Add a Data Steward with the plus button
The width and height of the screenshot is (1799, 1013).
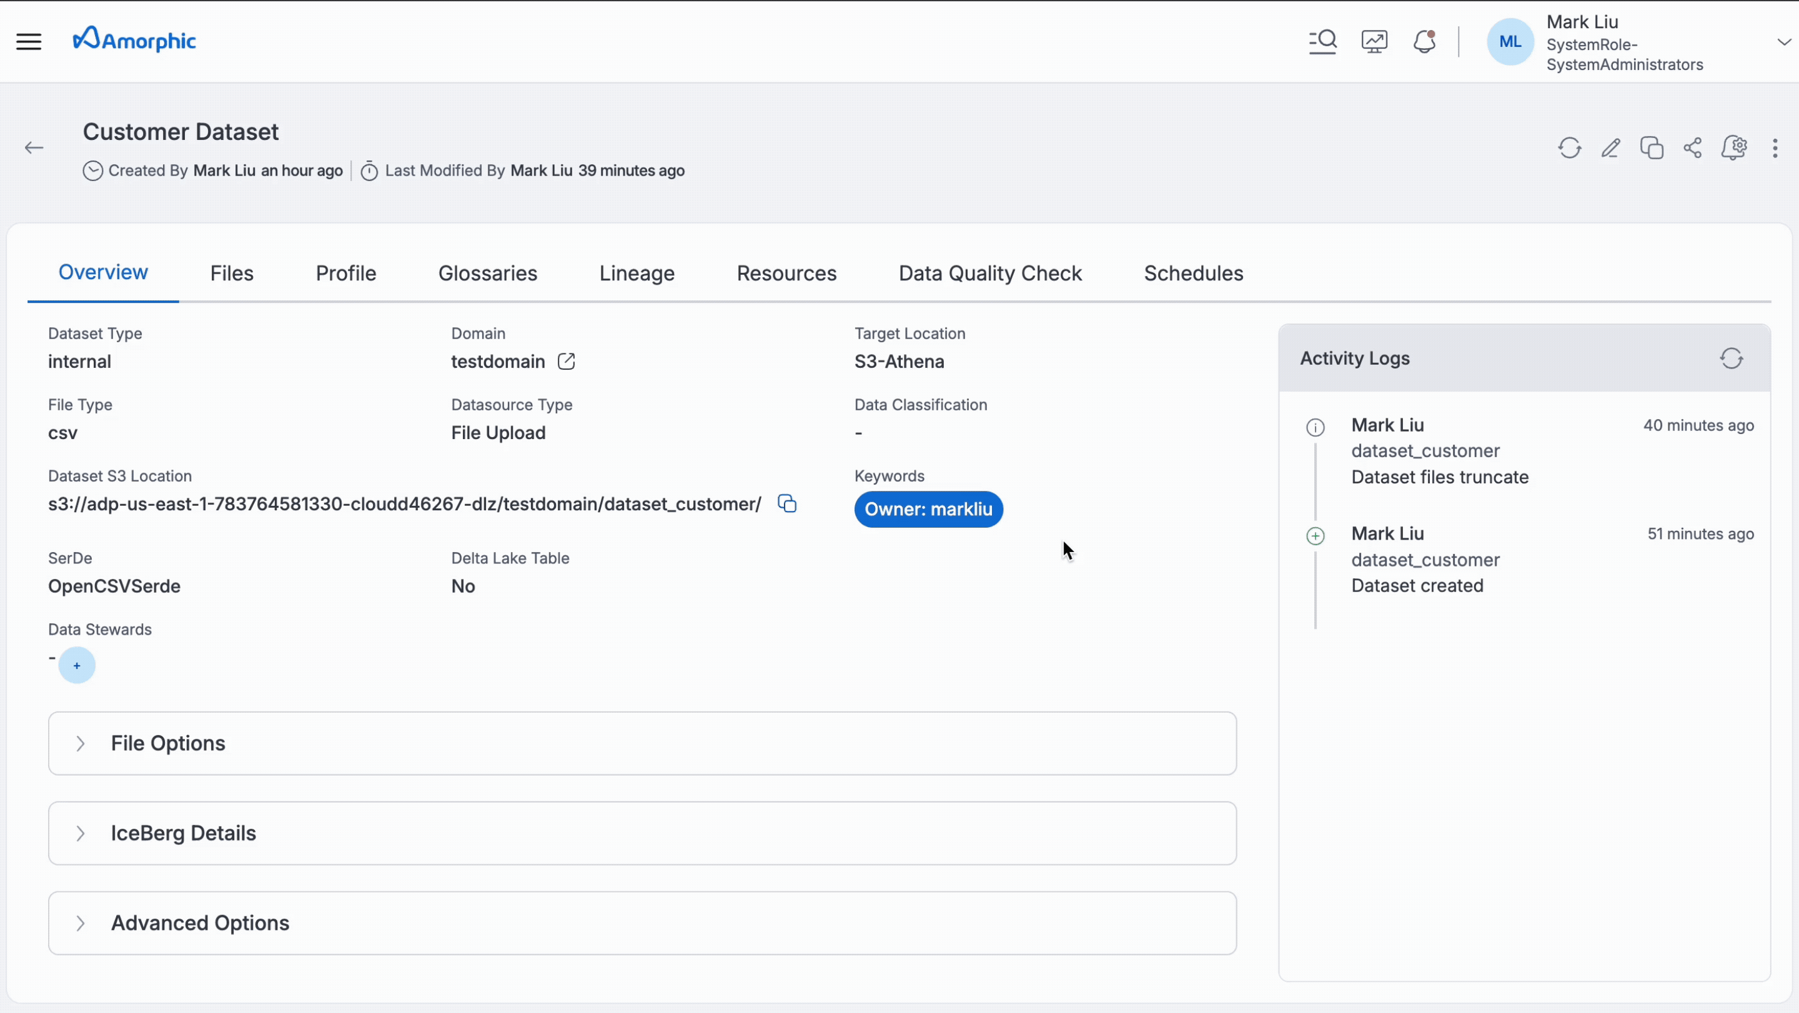point(77,665)
